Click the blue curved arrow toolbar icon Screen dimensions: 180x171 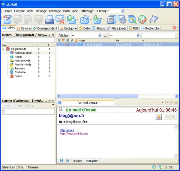click(154, 19)
